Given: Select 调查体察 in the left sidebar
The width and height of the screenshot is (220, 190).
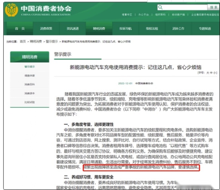Looking at the screenshot, I should pyautogui.click(x=29, y=76).
